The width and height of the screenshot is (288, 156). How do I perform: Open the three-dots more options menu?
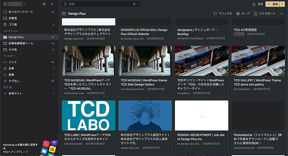(281, 14)
